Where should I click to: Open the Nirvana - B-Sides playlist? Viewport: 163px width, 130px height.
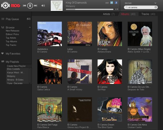(15, 80)
